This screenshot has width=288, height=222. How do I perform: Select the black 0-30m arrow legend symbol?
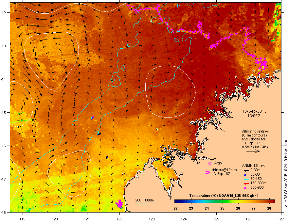(246, 170)
